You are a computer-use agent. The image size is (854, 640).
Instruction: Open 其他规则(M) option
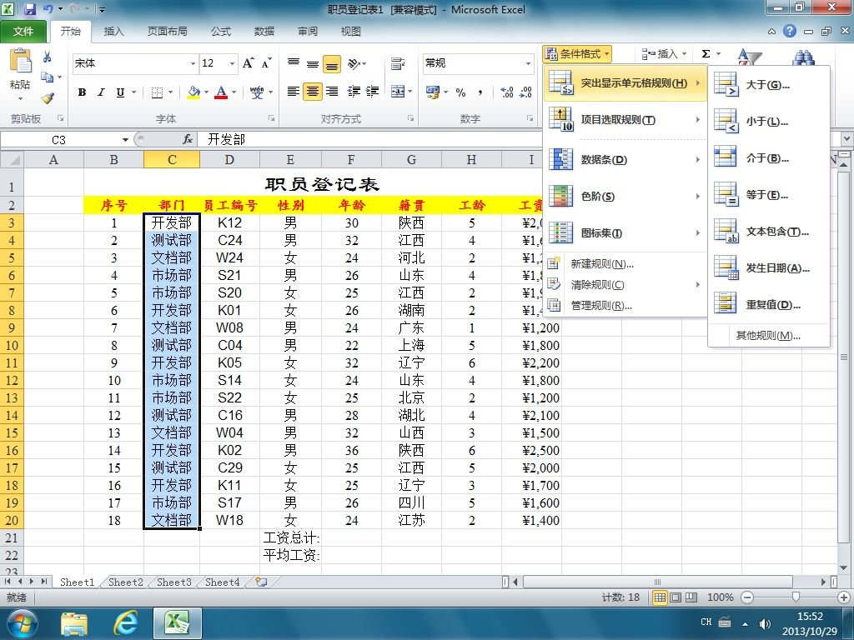click(768, 336)
